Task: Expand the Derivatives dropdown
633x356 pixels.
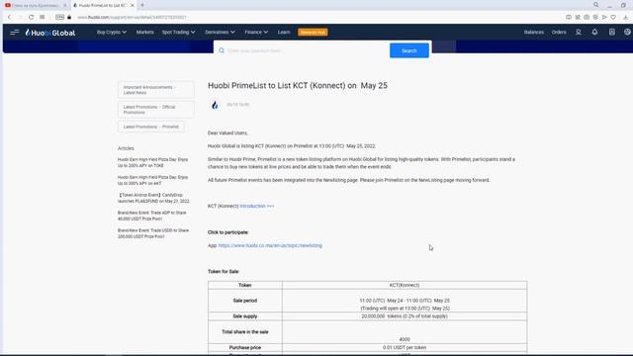Action: 220,32
